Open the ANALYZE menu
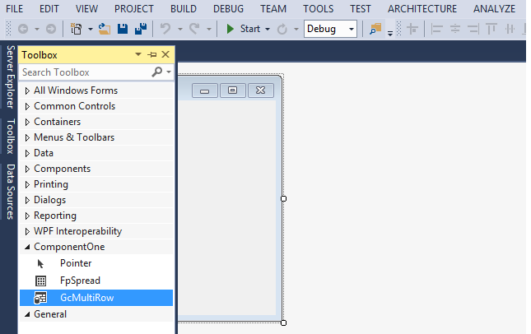Screen dimensions: 531x334 tap(495, 9)
